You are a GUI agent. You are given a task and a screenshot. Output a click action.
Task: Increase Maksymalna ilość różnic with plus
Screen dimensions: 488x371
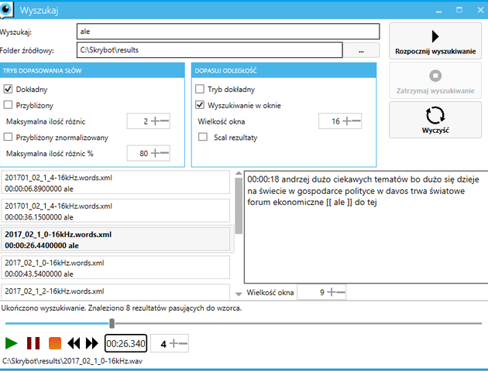[x=155, y=121]
